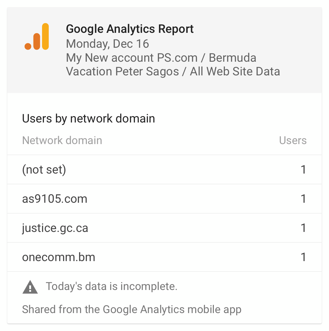Click the Google Analytics bar chart logo

click(x=37, y=36)
